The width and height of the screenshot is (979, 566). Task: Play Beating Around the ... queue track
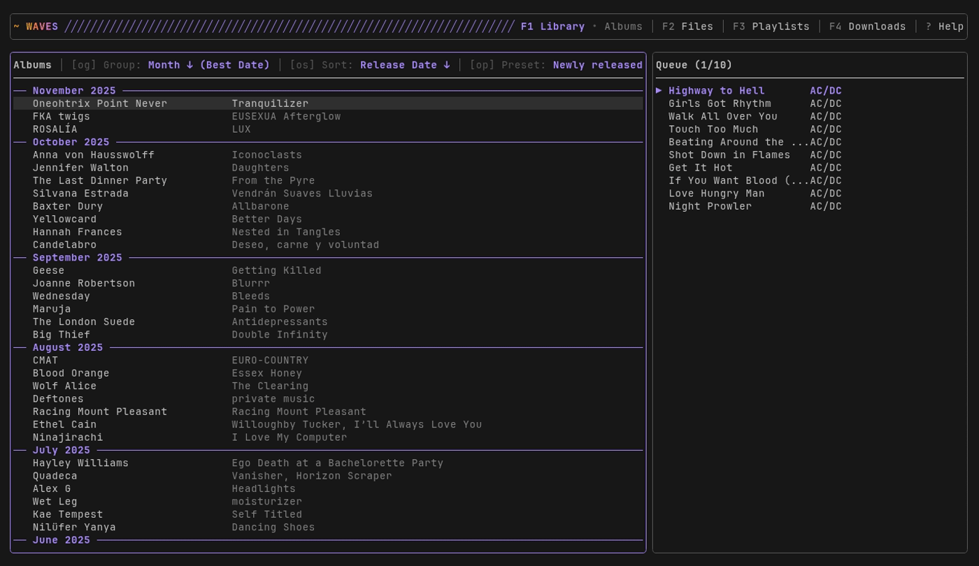tap(810, 142)
